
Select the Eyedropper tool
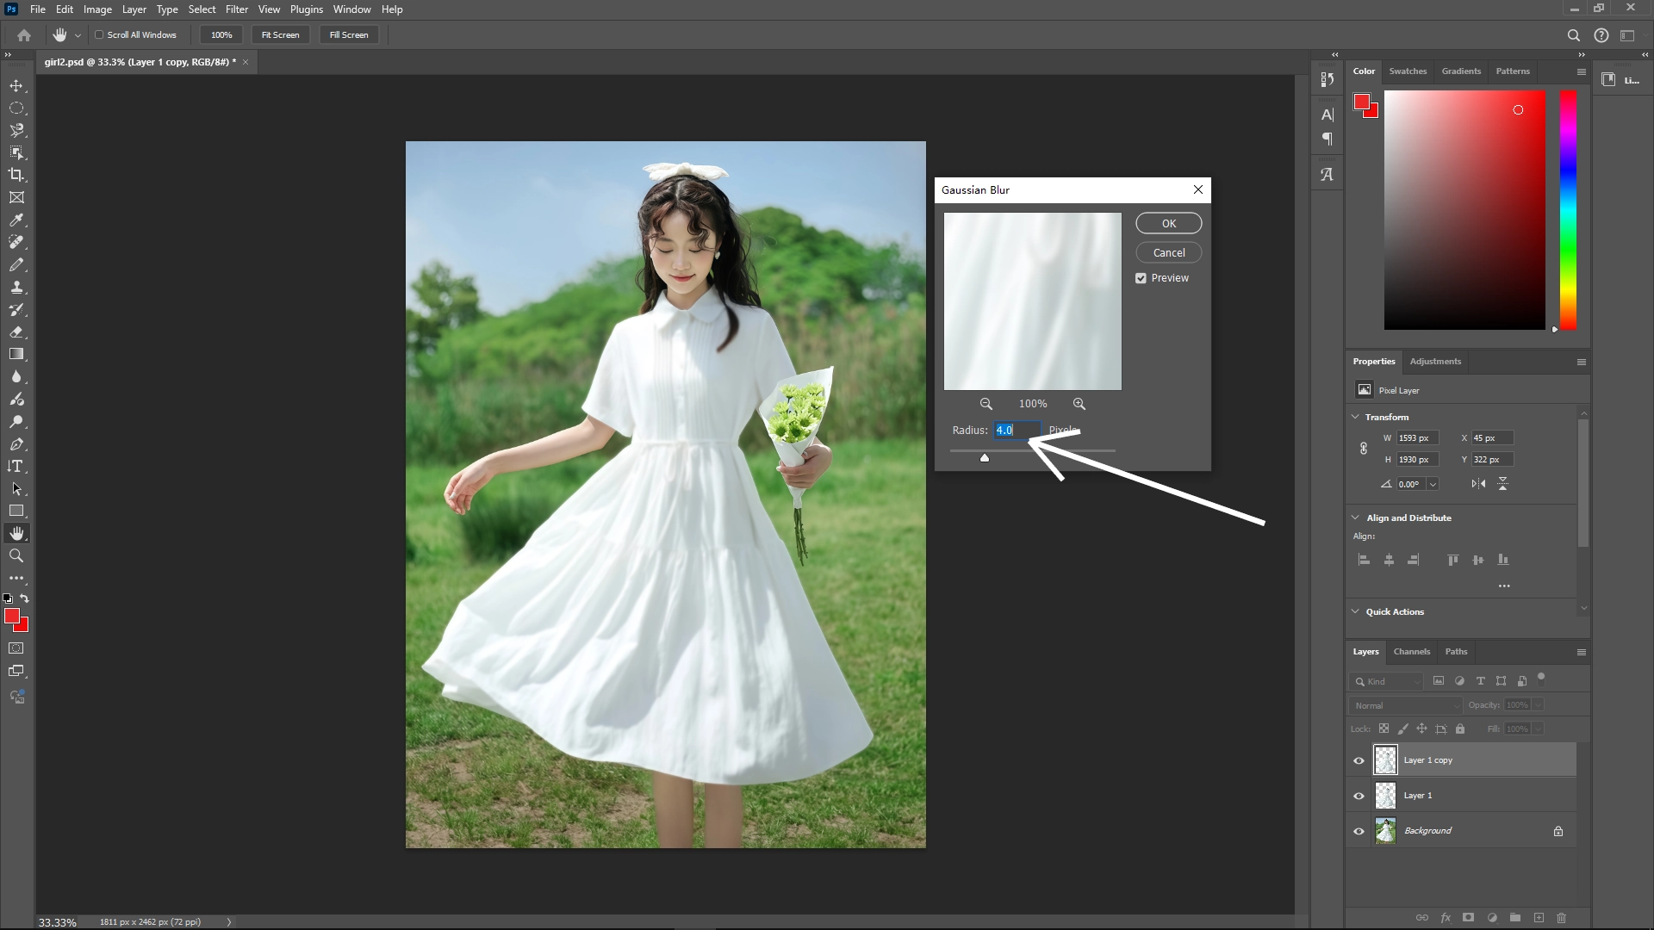pyautogui.click(x=16, y=220)
